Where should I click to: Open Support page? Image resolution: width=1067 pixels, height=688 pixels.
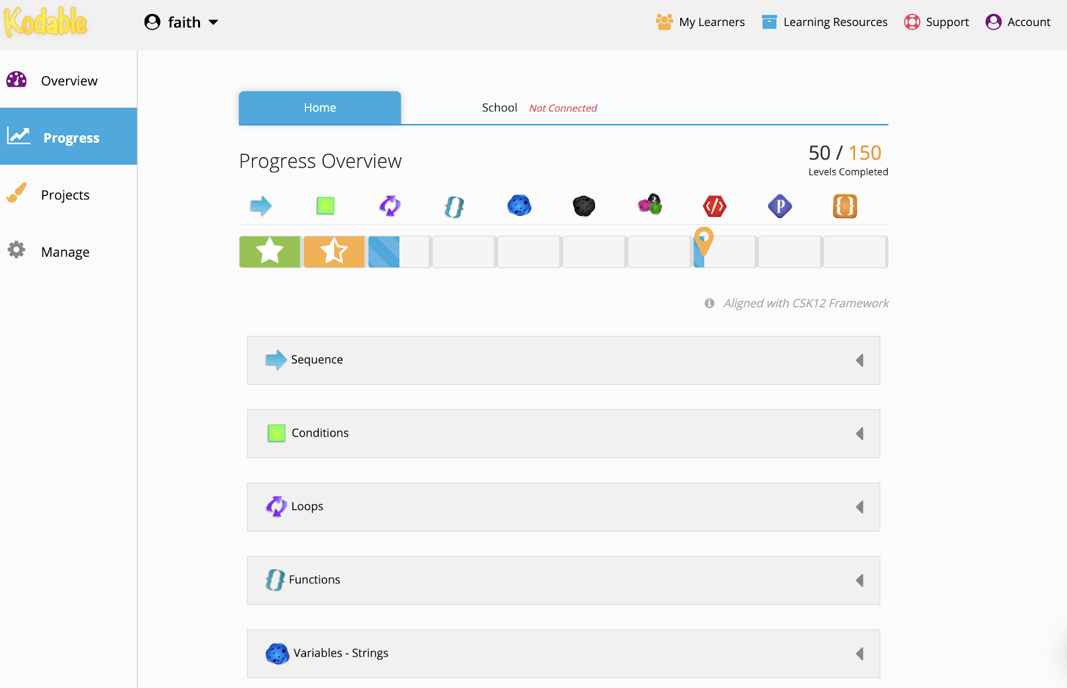point(936,22)
